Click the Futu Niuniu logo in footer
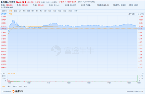The width and height of the screenshot is (145, 94). [18, 91]
